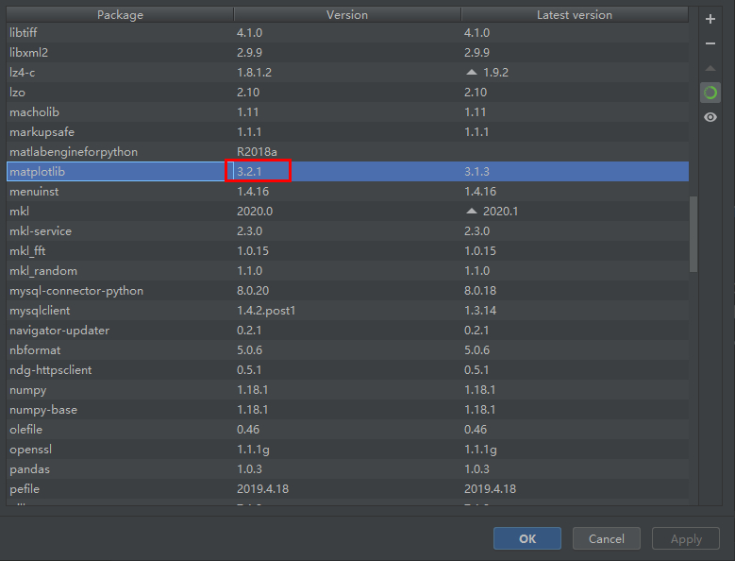This screenshot has height=561, width=735.
Task: Click installed version 2020.0 of mkl
Action: (255, 211)
